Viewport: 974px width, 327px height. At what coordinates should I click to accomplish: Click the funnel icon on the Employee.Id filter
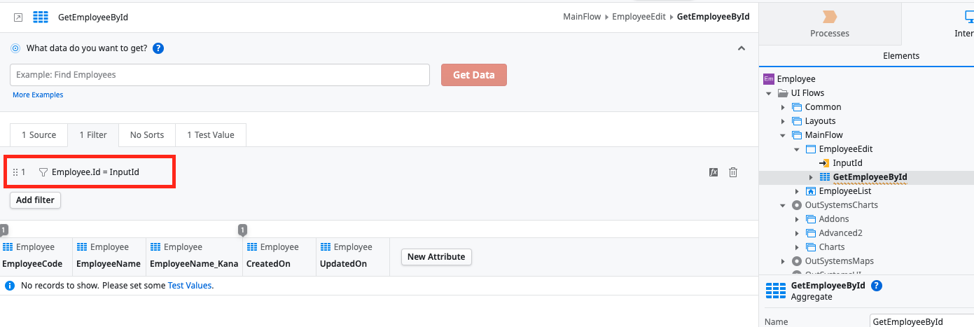[43, 172]
